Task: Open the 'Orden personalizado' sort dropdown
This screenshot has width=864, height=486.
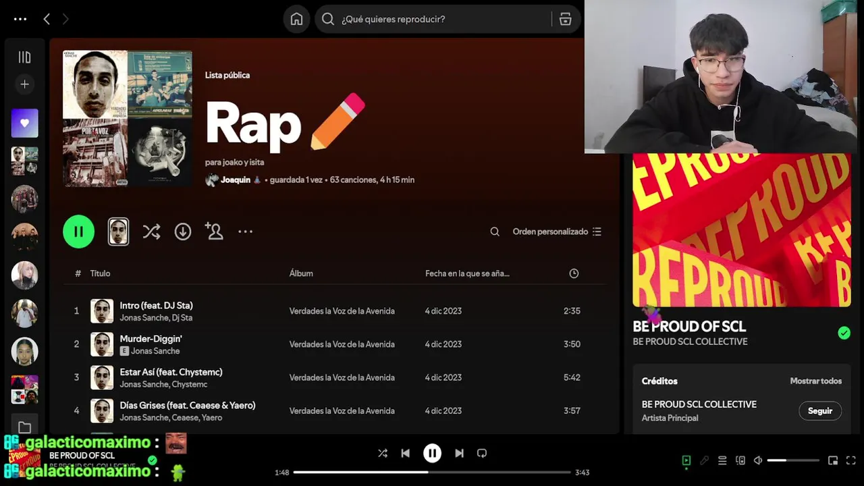Action: click(557, 232)
